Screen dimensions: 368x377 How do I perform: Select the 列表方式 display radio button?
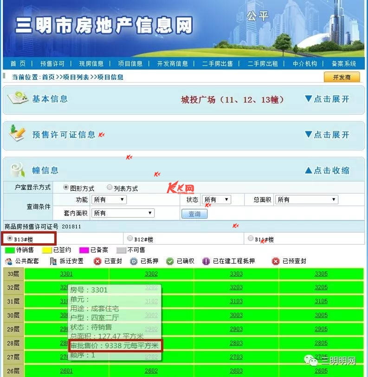110,188
